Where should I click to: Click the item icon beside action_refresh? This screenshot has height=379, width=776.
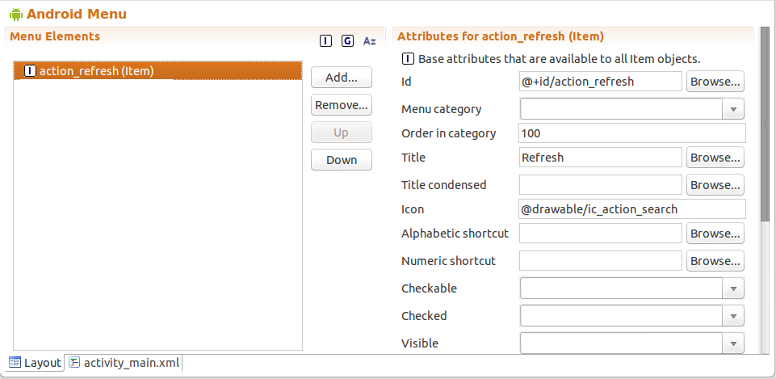coord(30,71)
